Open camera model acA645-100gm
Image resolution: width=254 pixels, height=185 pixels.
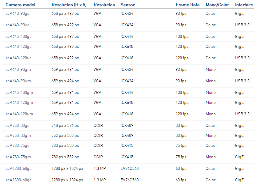point(19,93)
